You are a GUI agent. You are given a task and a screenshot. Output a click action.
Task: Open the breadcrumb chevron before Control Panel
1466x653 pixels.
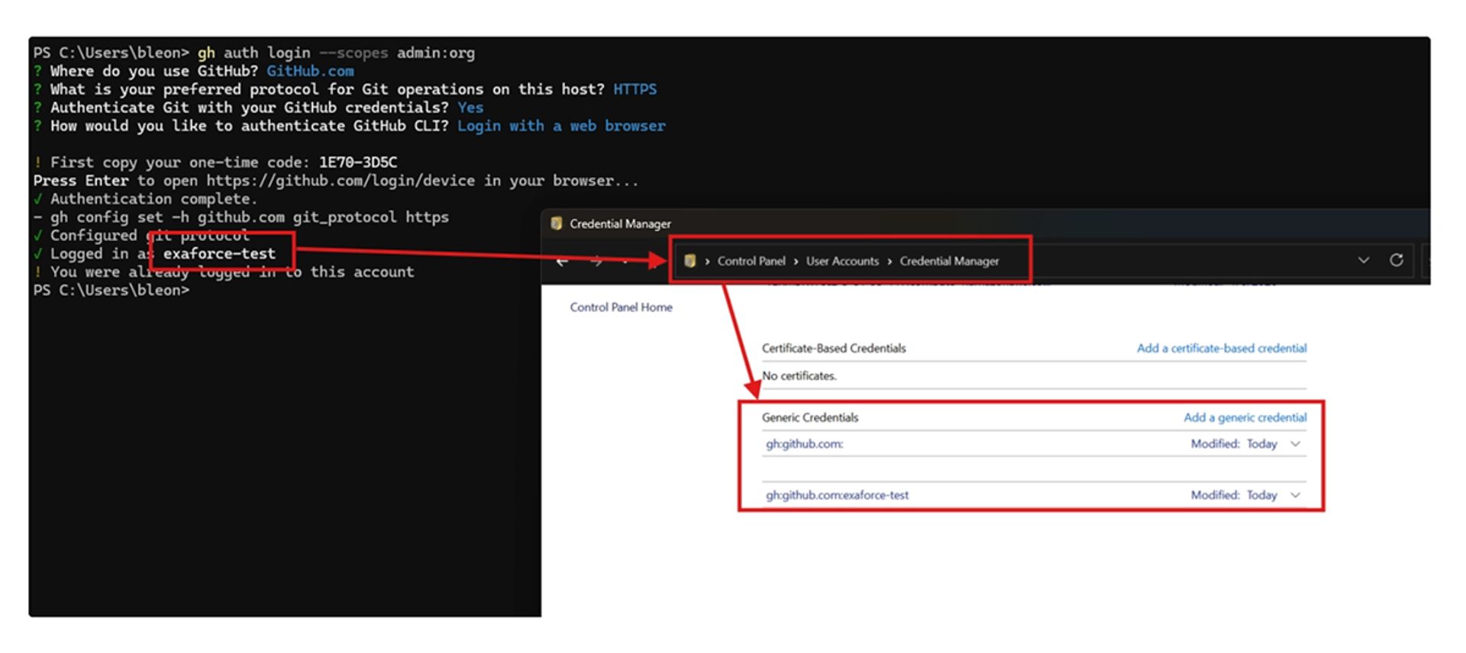708,261
